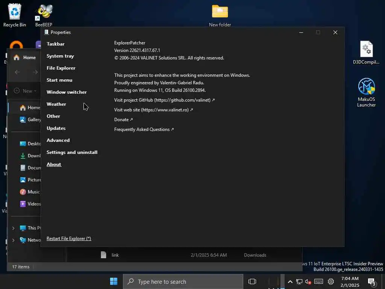This screenshot has width=385, height=289.
Task: Open the Taskbar settings section
Action: tap(56, 44)
